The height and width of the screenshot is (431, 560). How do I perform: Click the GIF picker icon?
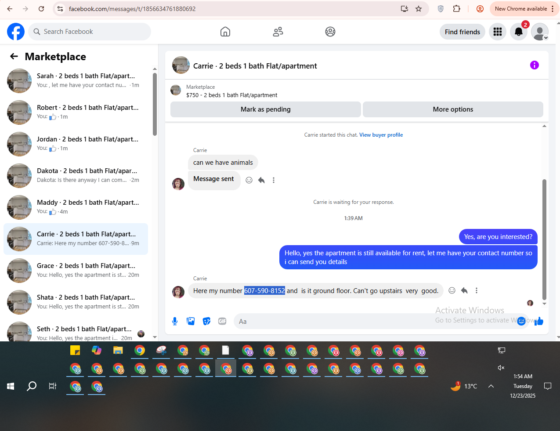click(x=222, y=321)
